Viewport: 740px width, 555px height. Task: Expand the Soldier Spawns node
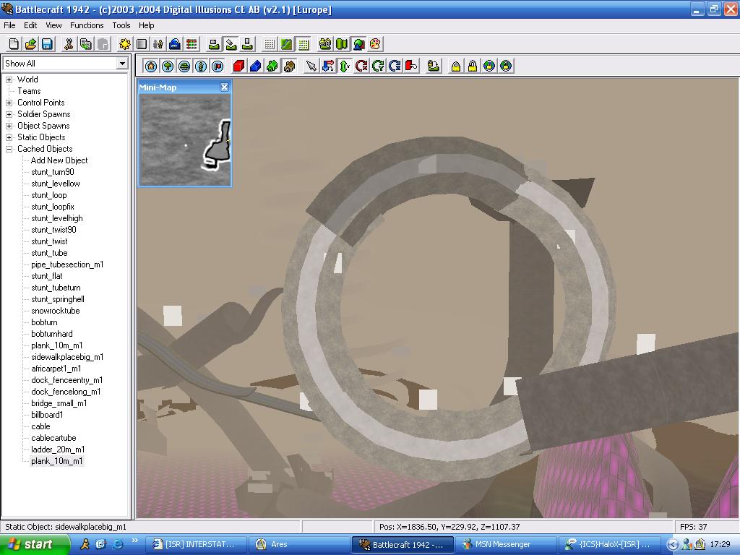(9, 114)
